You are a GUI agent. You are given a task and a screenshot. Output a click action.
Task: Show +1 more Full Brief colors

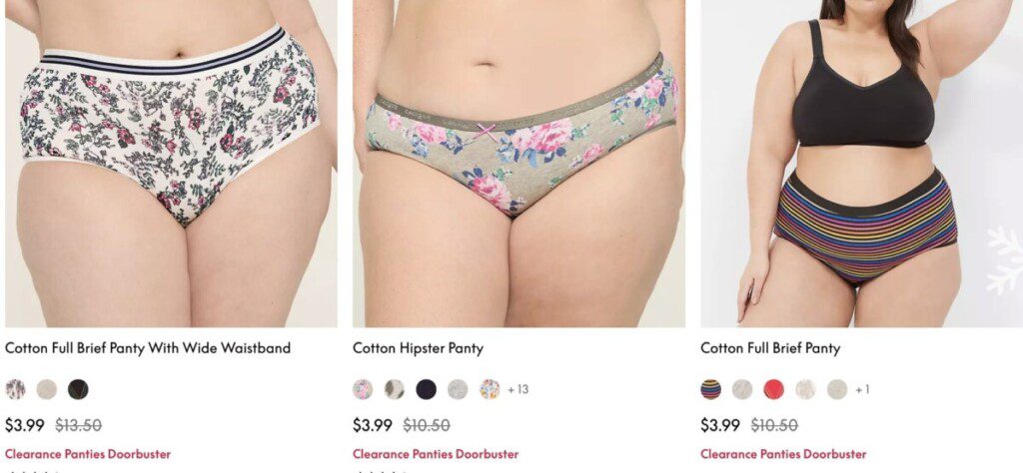pos(862,389)
